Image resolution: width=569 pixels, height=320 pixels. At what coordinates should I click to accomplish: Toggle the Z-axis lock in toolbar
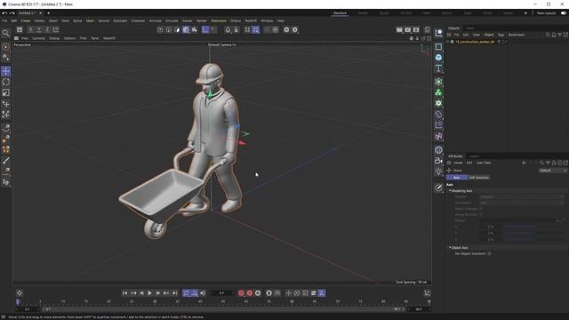[47, 29]
